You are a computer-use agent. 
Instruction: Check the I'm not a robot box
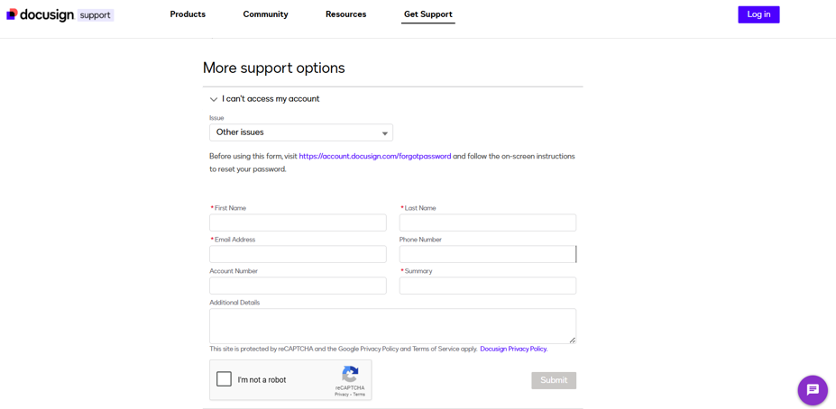pyautogui.click(x=224, y=379)
